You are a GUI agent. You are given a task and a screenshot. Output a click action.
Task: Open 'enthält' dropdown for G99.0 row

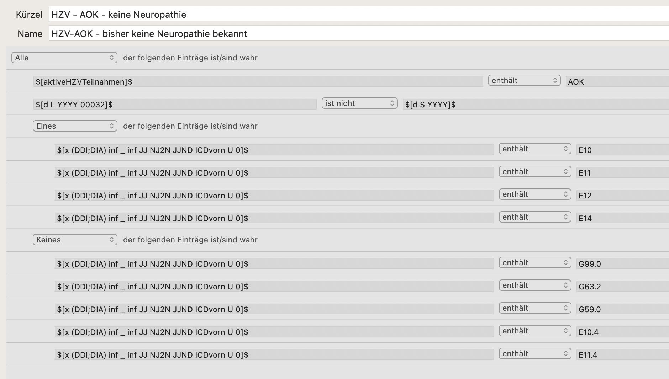(x=535, y=263)
